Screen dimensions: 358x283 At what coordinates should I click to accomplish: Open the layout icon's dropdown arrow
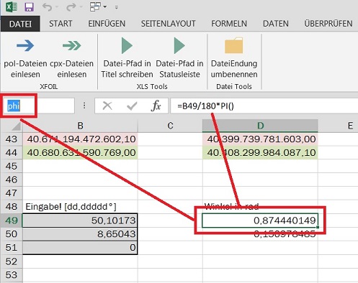pos(105,7)
